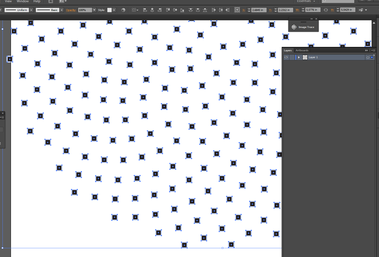Click the Y coordinate label link
Image resolution: width=379 pixels, height=257 pixels.
pos(270,10)
